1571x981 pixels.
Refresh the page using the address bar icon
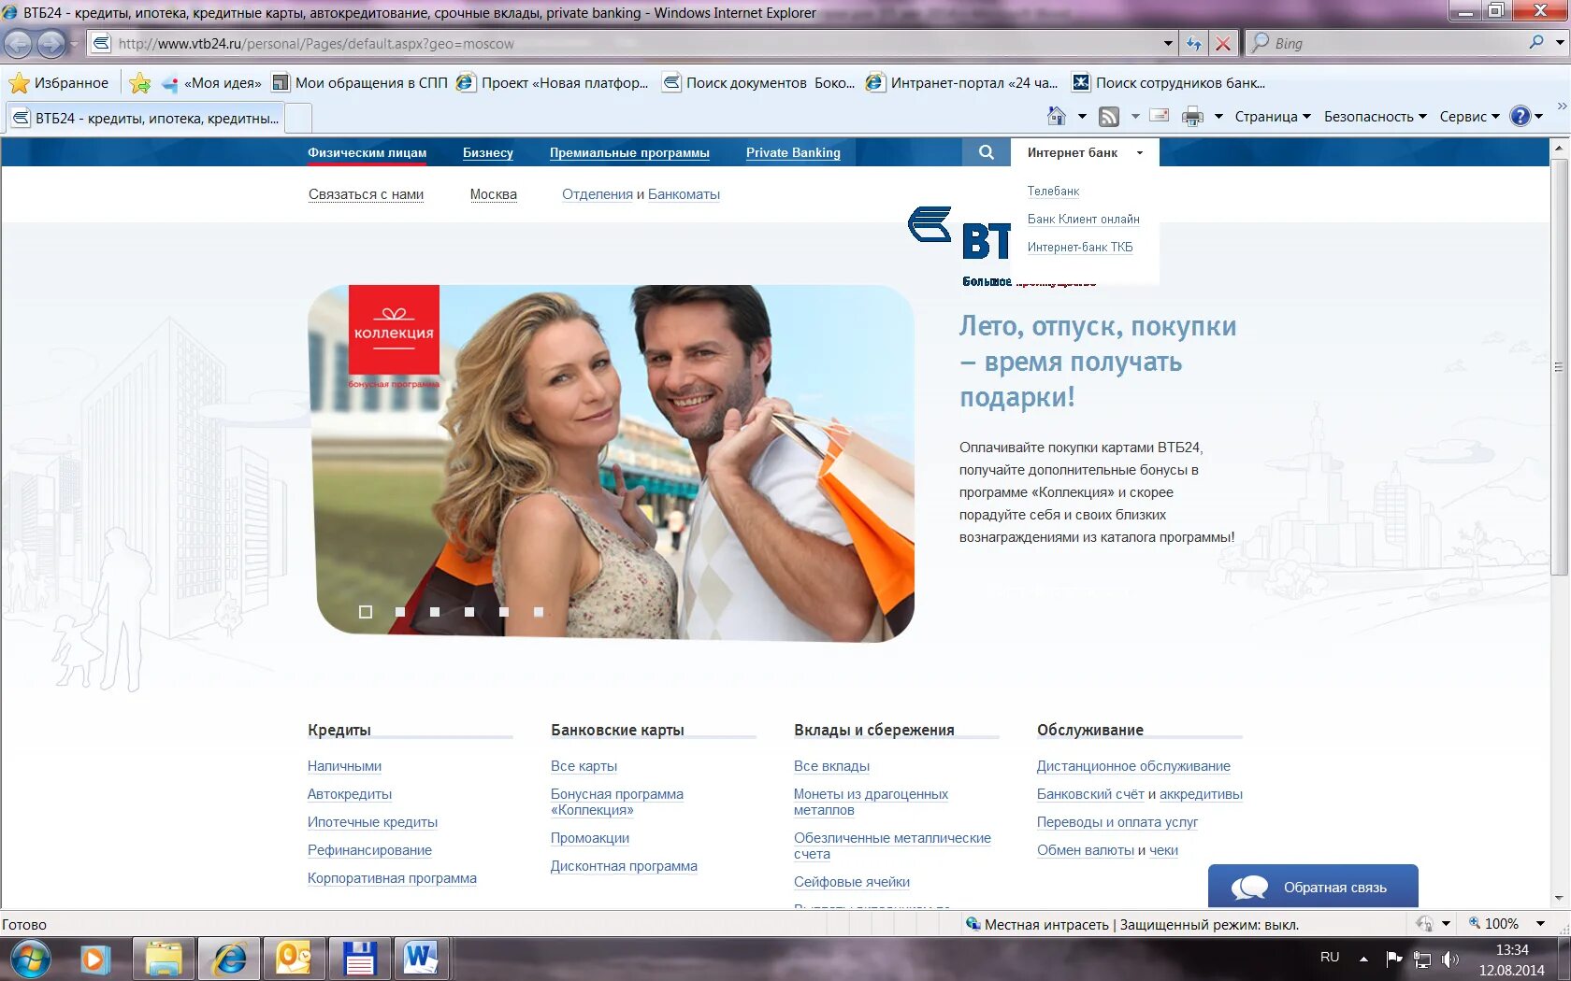point(1194,43)
